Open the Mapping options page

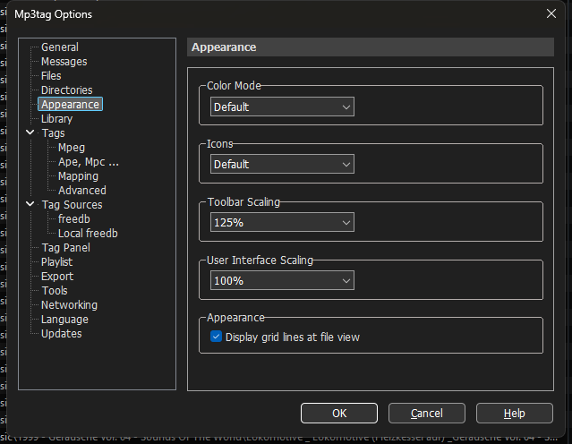78,175
